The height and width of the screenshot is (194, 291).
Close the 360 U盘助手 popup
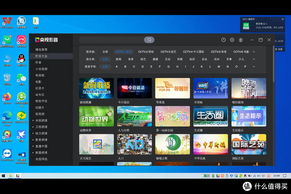point(283,19)
